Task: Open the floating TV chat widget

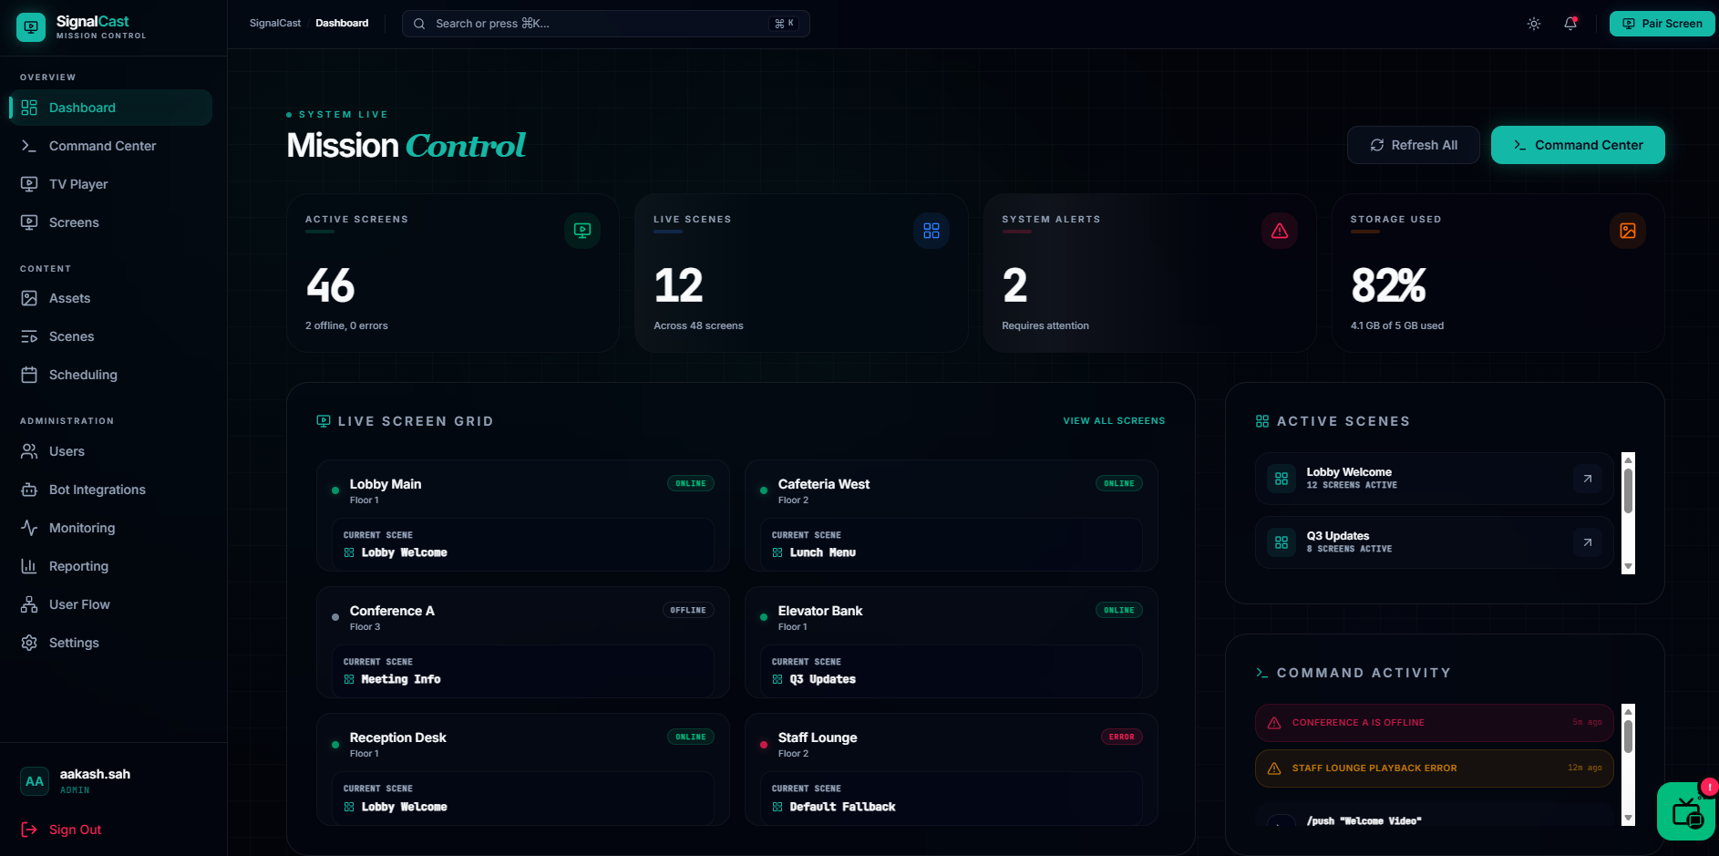Action: click(1686, 811)
